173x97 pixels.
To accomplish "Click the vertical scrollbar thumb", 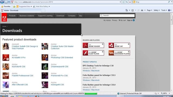I will (x=172, y=20).
